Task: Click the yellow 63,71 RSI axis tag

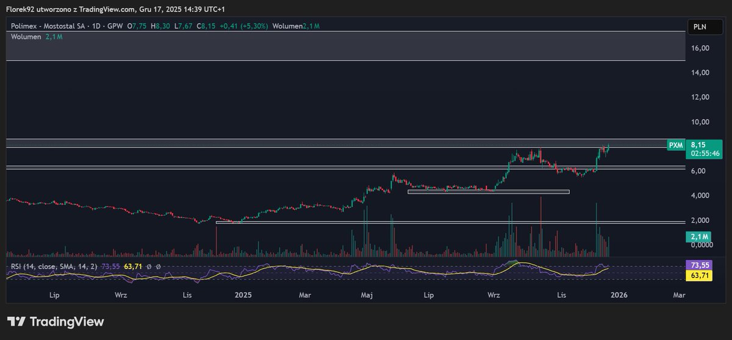Action: 700,276
